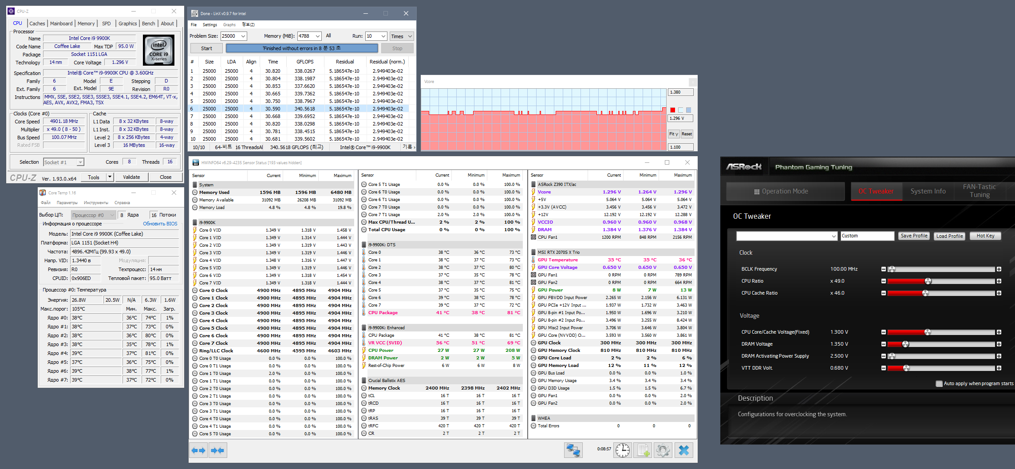Increase CPU Ratio with plus button
The width and height of the screenshot is (1015, 469).
[999, 281]
